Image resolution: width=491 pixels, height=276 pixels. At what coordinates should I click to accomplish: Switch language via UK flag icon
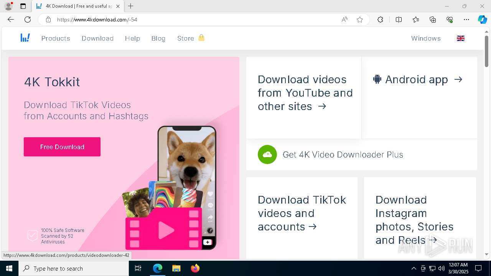coord(461,38)
